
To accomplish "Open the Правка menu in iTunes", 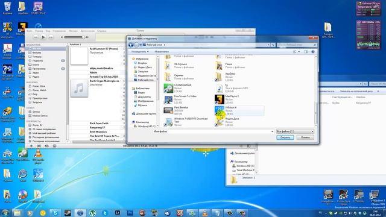I will click(x=39, y=31).
